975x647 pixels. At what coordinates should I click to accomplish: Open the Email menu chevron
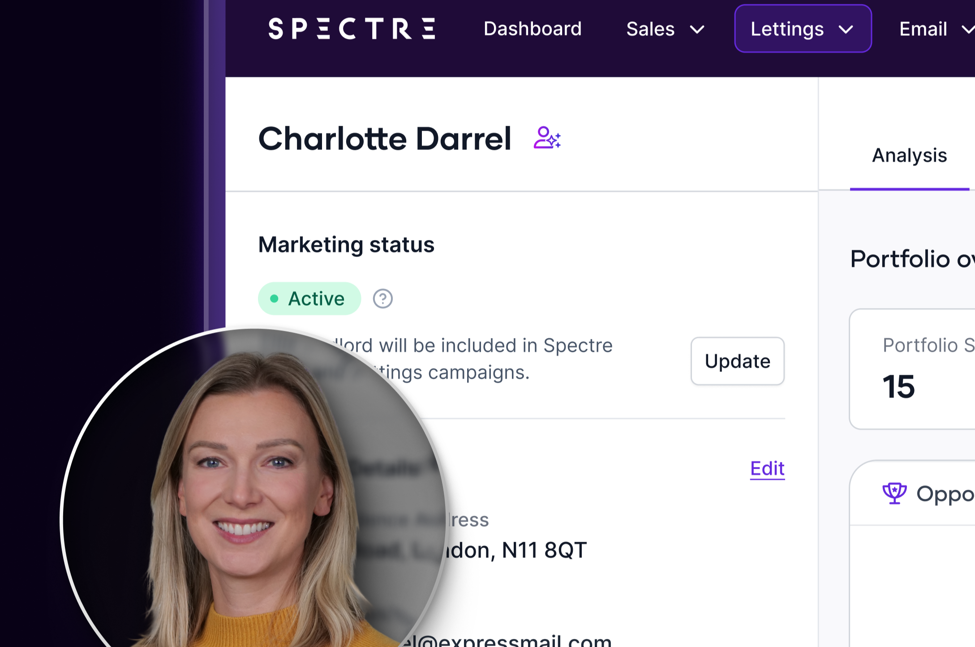968,30
